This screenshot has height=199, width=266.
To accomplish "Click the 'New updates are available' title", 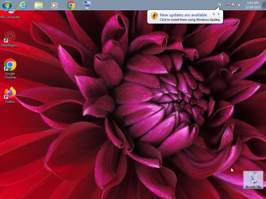I will pyautogui.click(x=183, y=15).
